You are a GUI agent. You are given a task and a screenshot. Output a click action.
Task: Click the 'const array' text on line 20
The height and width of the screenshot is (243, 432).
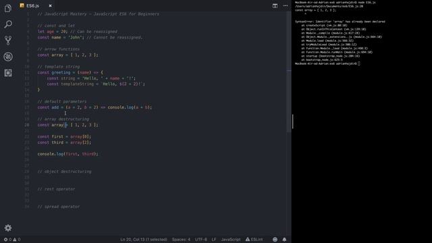click(51, 125)
